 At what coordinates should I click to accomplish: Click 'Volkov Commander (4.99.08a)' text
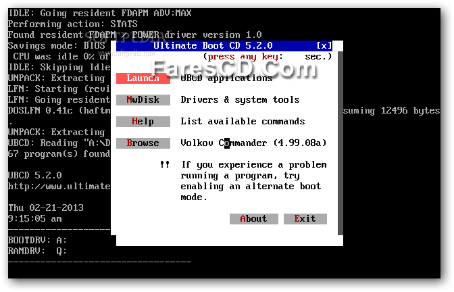pyautogui.click(x=253, y=143)
